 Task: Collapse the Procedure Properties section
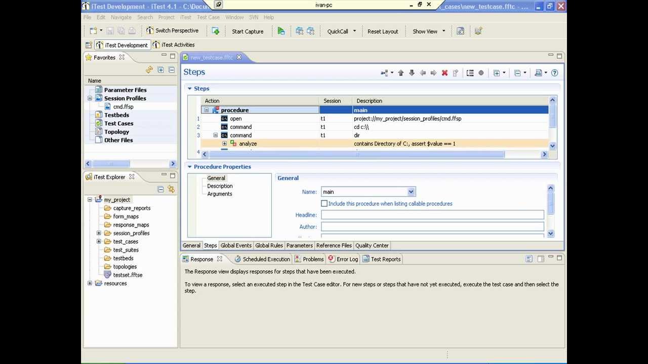[190, 167]
